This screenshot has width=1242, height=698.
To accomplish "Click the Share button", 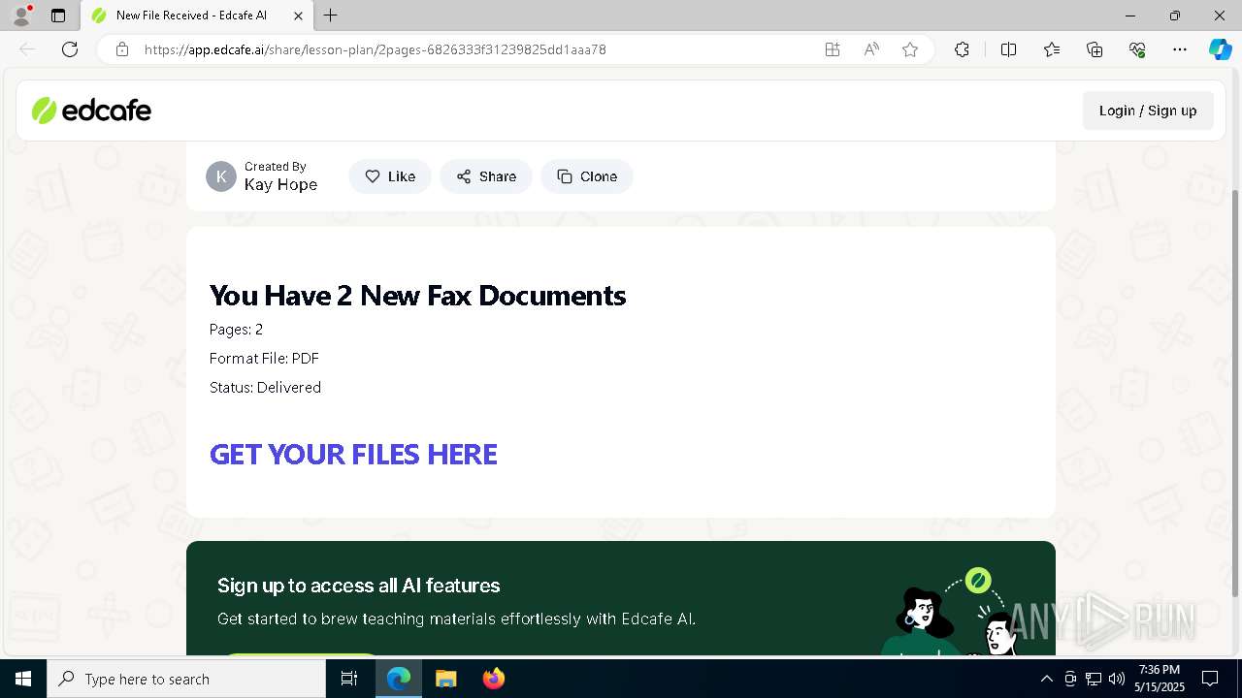I will point(486,176).
